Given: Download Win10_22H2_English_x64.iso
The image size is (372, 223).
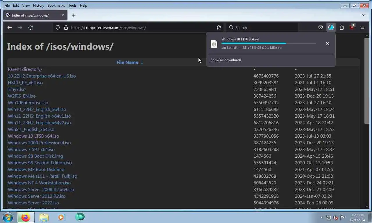Looking at the screenshot, I should coord(37,109).
